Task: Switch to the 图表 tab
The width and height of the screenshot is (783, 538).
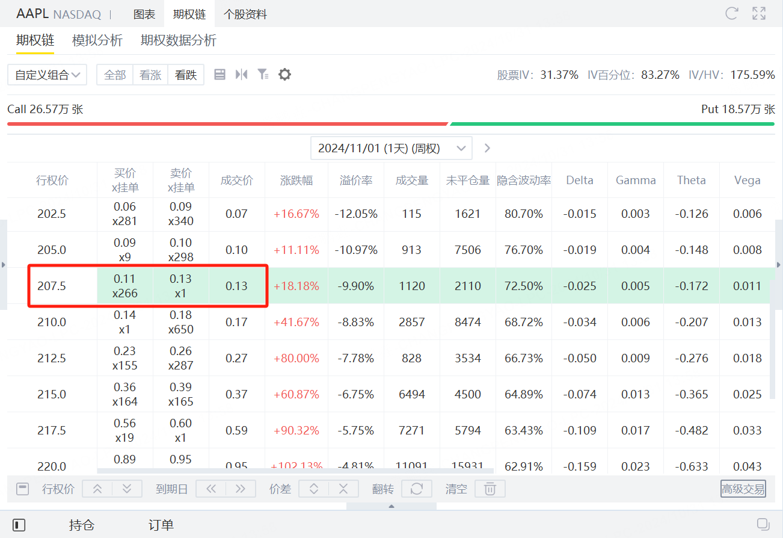Action: pos(144,14)
